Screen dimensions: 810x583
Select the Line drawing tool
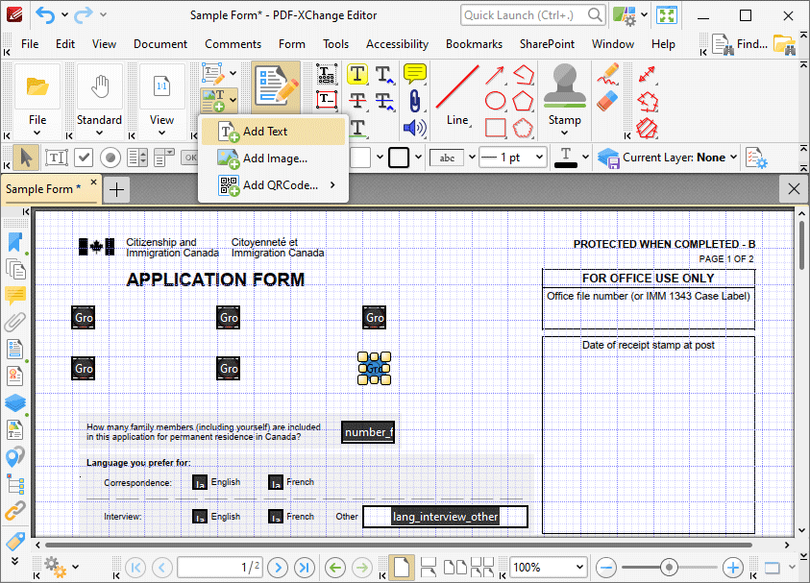point(457,95)
